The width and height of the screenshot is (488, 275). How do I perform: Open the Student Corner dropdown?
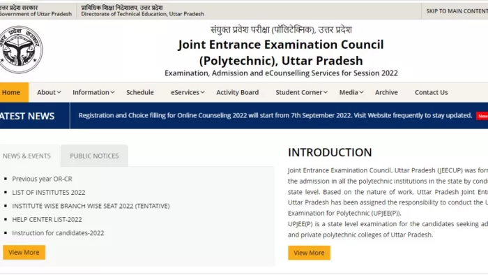(x=301, y=93)
